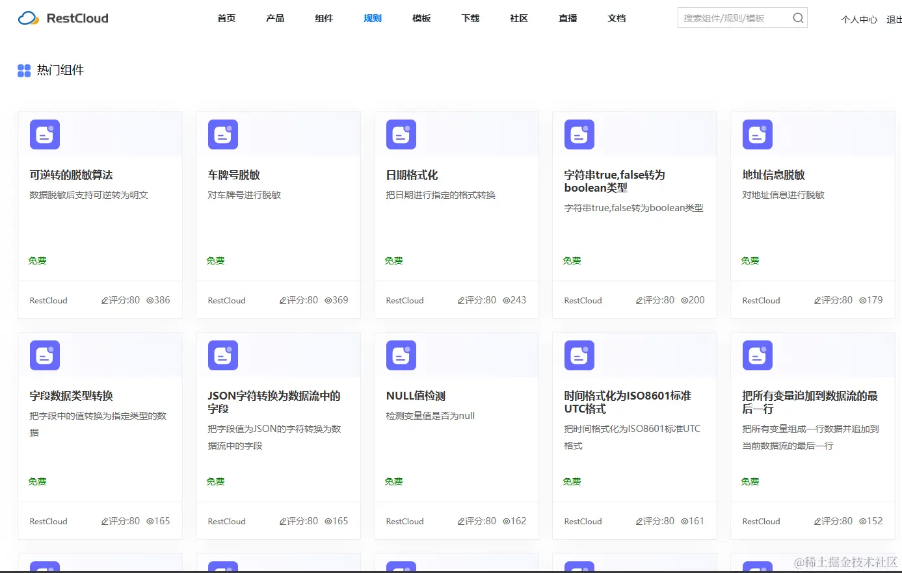Click the 字符串true,false转为boolean类型 card icon
This screenshot has width=902, height=573.
tap(579, 134)
